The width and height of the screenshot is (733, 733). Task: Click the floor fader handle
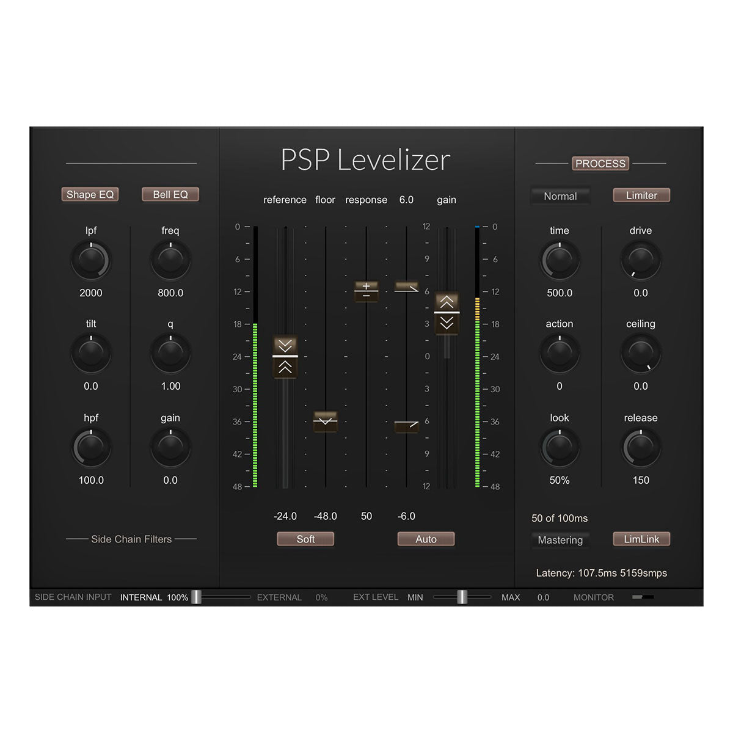[326, 421]
